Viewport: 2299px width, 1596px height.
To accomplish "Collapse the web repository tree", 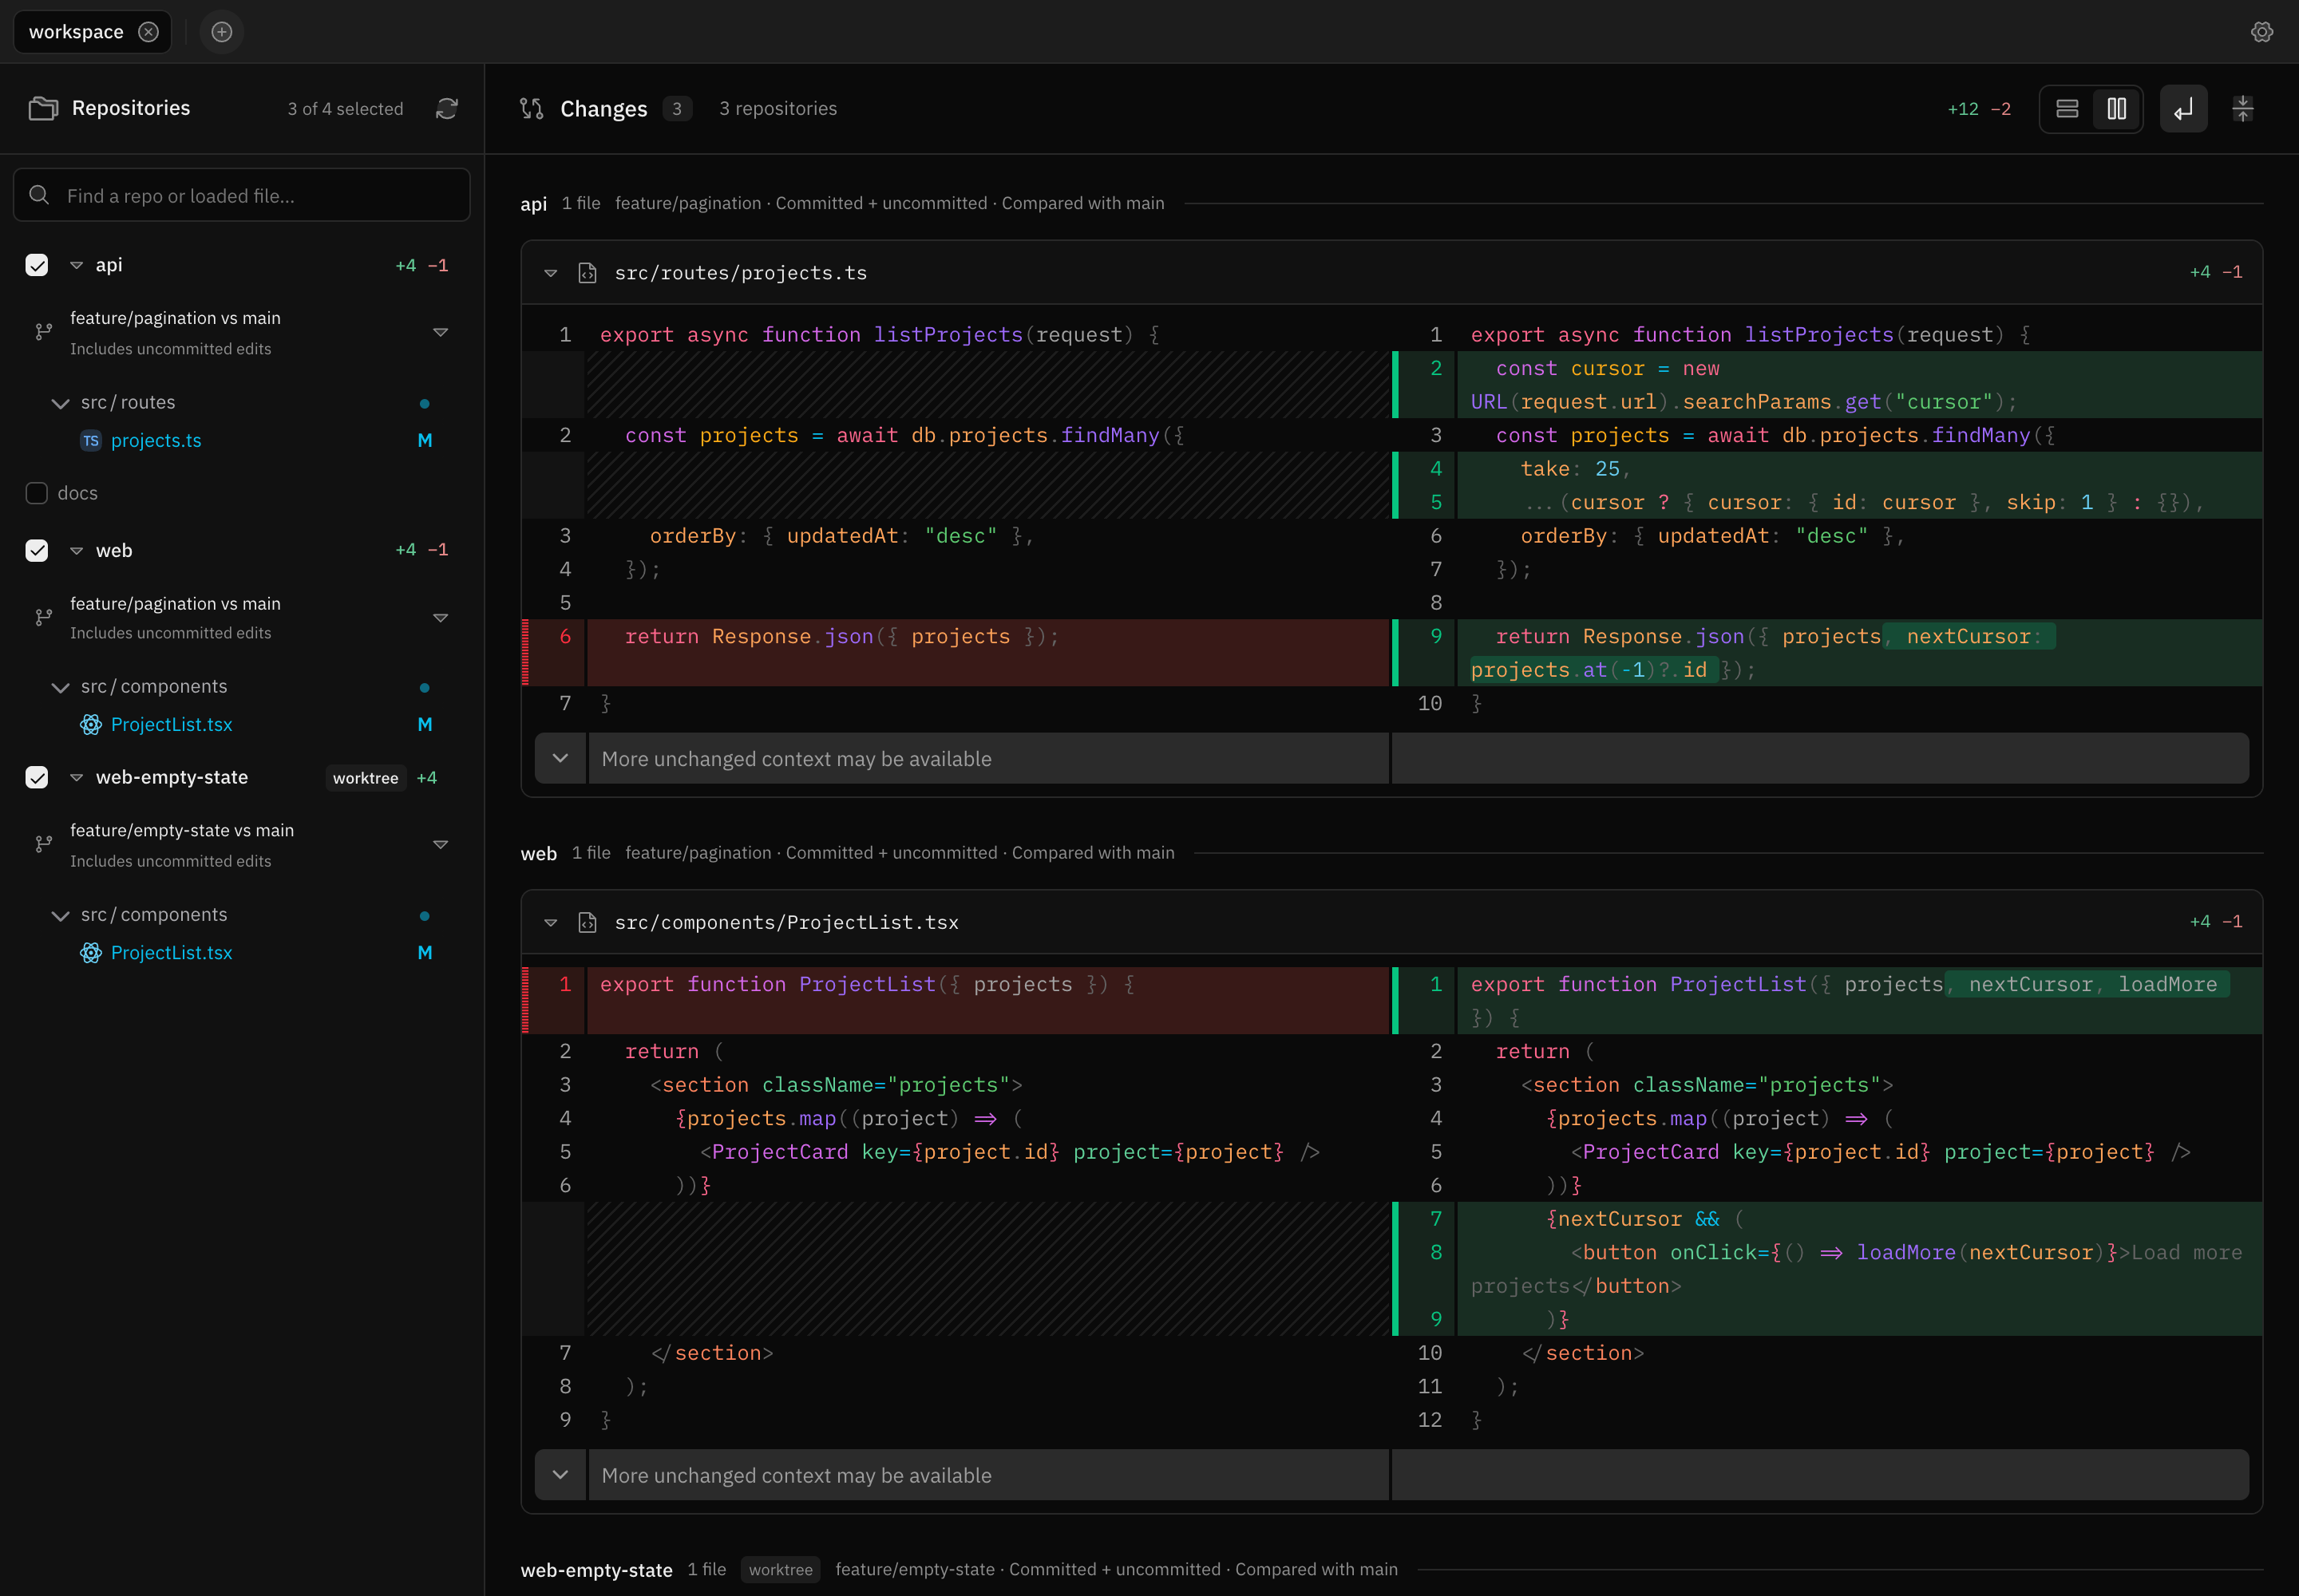I will [76, 551].
